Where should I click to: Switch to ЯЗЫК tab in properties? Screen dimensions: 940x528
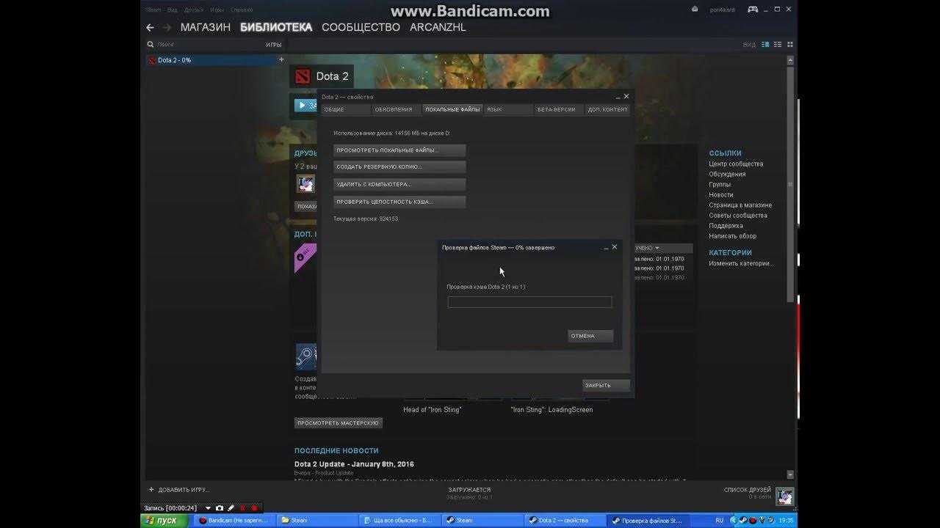click(508, 109)
